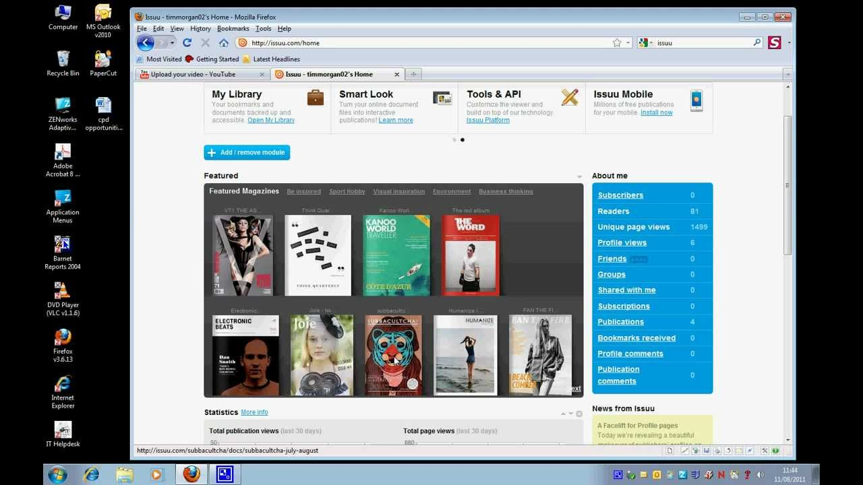Open the Recycle Bin desktop icon

63,64
